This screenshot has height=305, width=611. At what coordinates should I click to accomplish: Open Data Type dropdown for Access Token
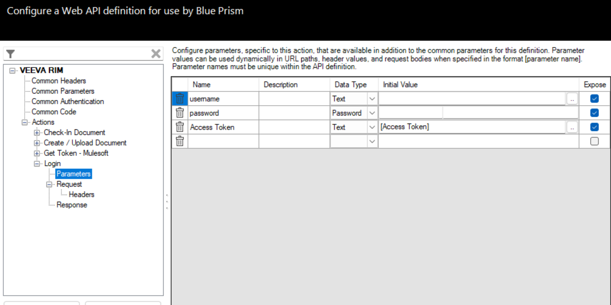click(372, 127)
